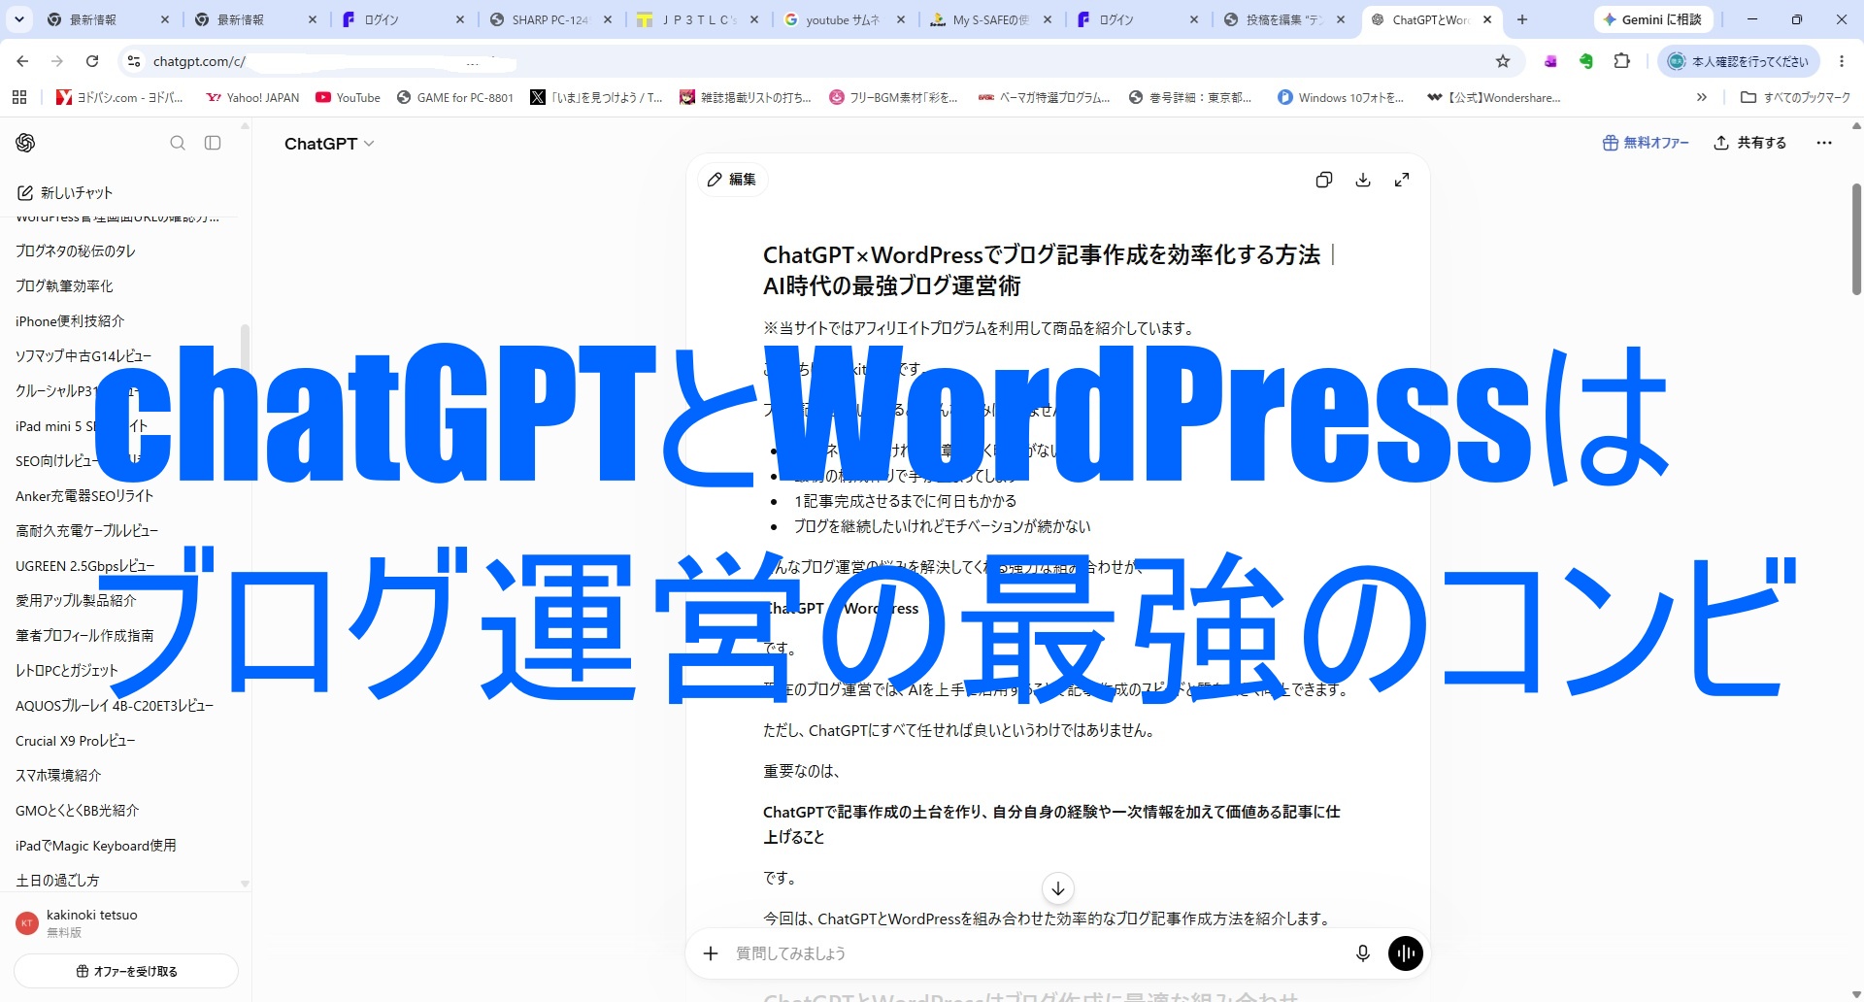This screenshot has height=1002, width=1864.
Task: Open the すべてのブックマーク folder
Action: pos(1796,97)
